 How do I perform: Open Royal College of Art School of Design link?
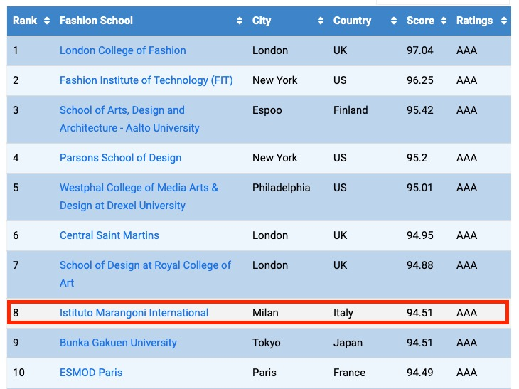pyautogui.click(x=145, y=274)
